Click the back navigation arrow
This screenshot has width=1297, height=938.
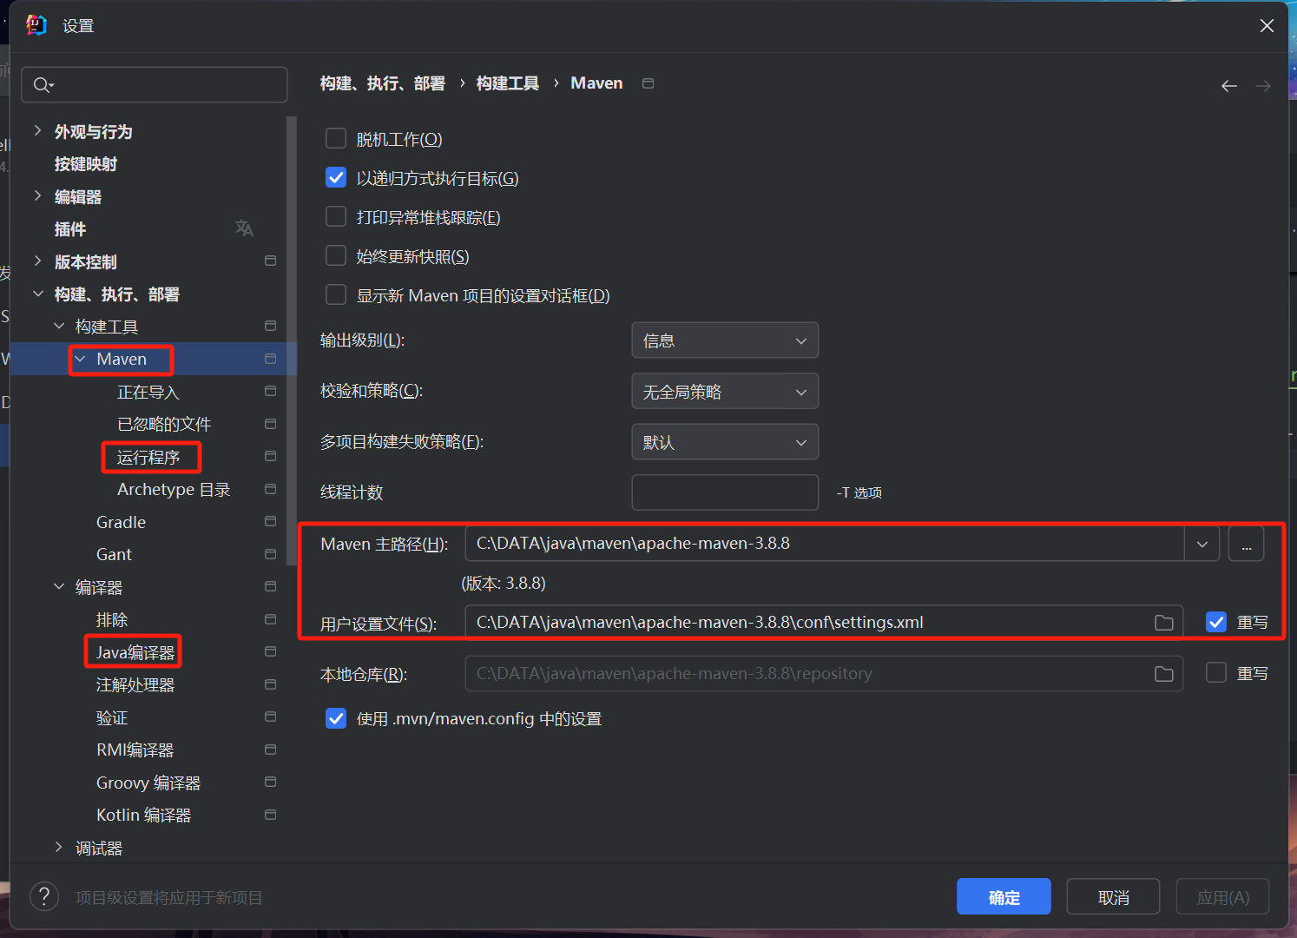pos(1228,85)
